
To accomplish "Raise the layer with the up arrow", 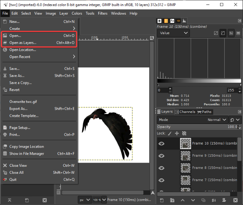I will click(183, 200).
